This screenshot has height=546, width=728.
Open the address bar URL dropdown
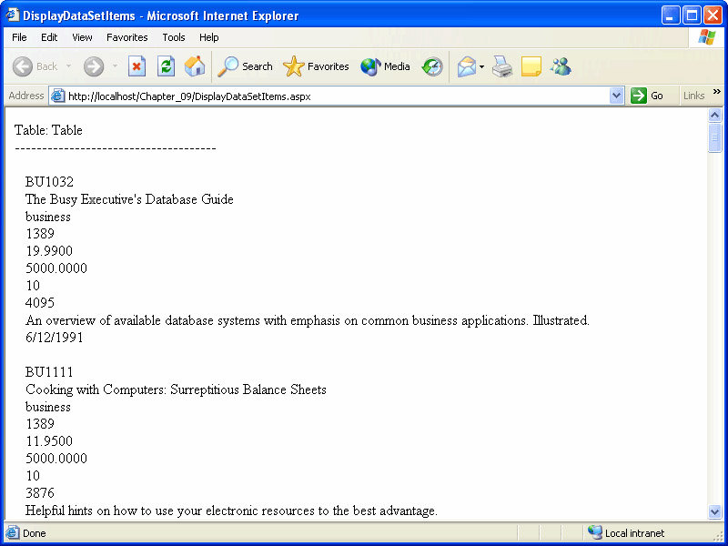pos(616,96)
